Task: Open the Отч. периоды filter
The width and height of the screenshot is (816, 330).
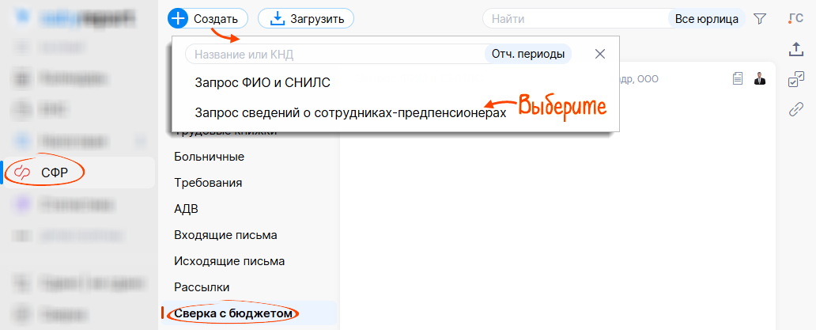Action: [527, 54]
